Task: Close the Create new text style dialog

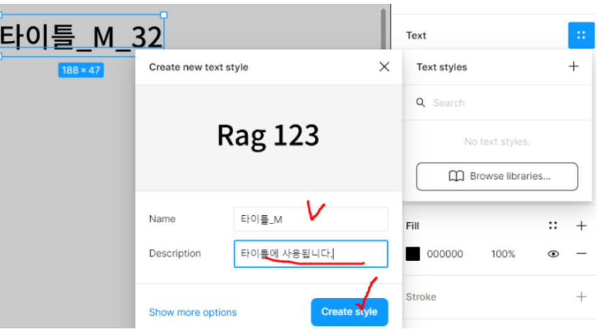Action: (x=384, y=67)
